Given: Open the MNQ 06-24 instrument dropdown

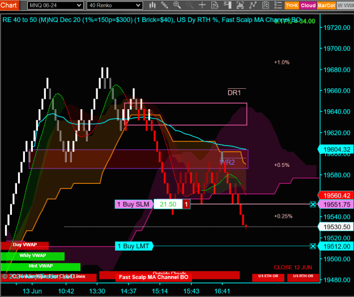Looking at the screenshot, I should click(56, 6).
